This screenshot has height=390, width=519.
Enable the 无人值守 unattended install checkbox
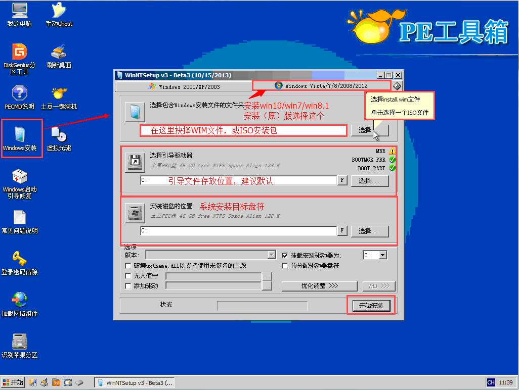(128, 276)
